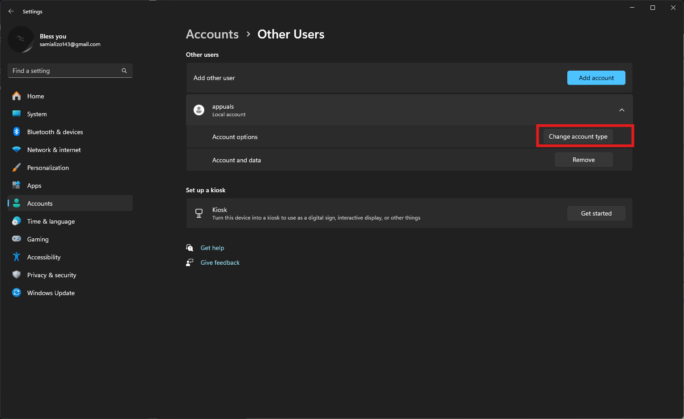Open the Apps settings section

tap(34, 186)
